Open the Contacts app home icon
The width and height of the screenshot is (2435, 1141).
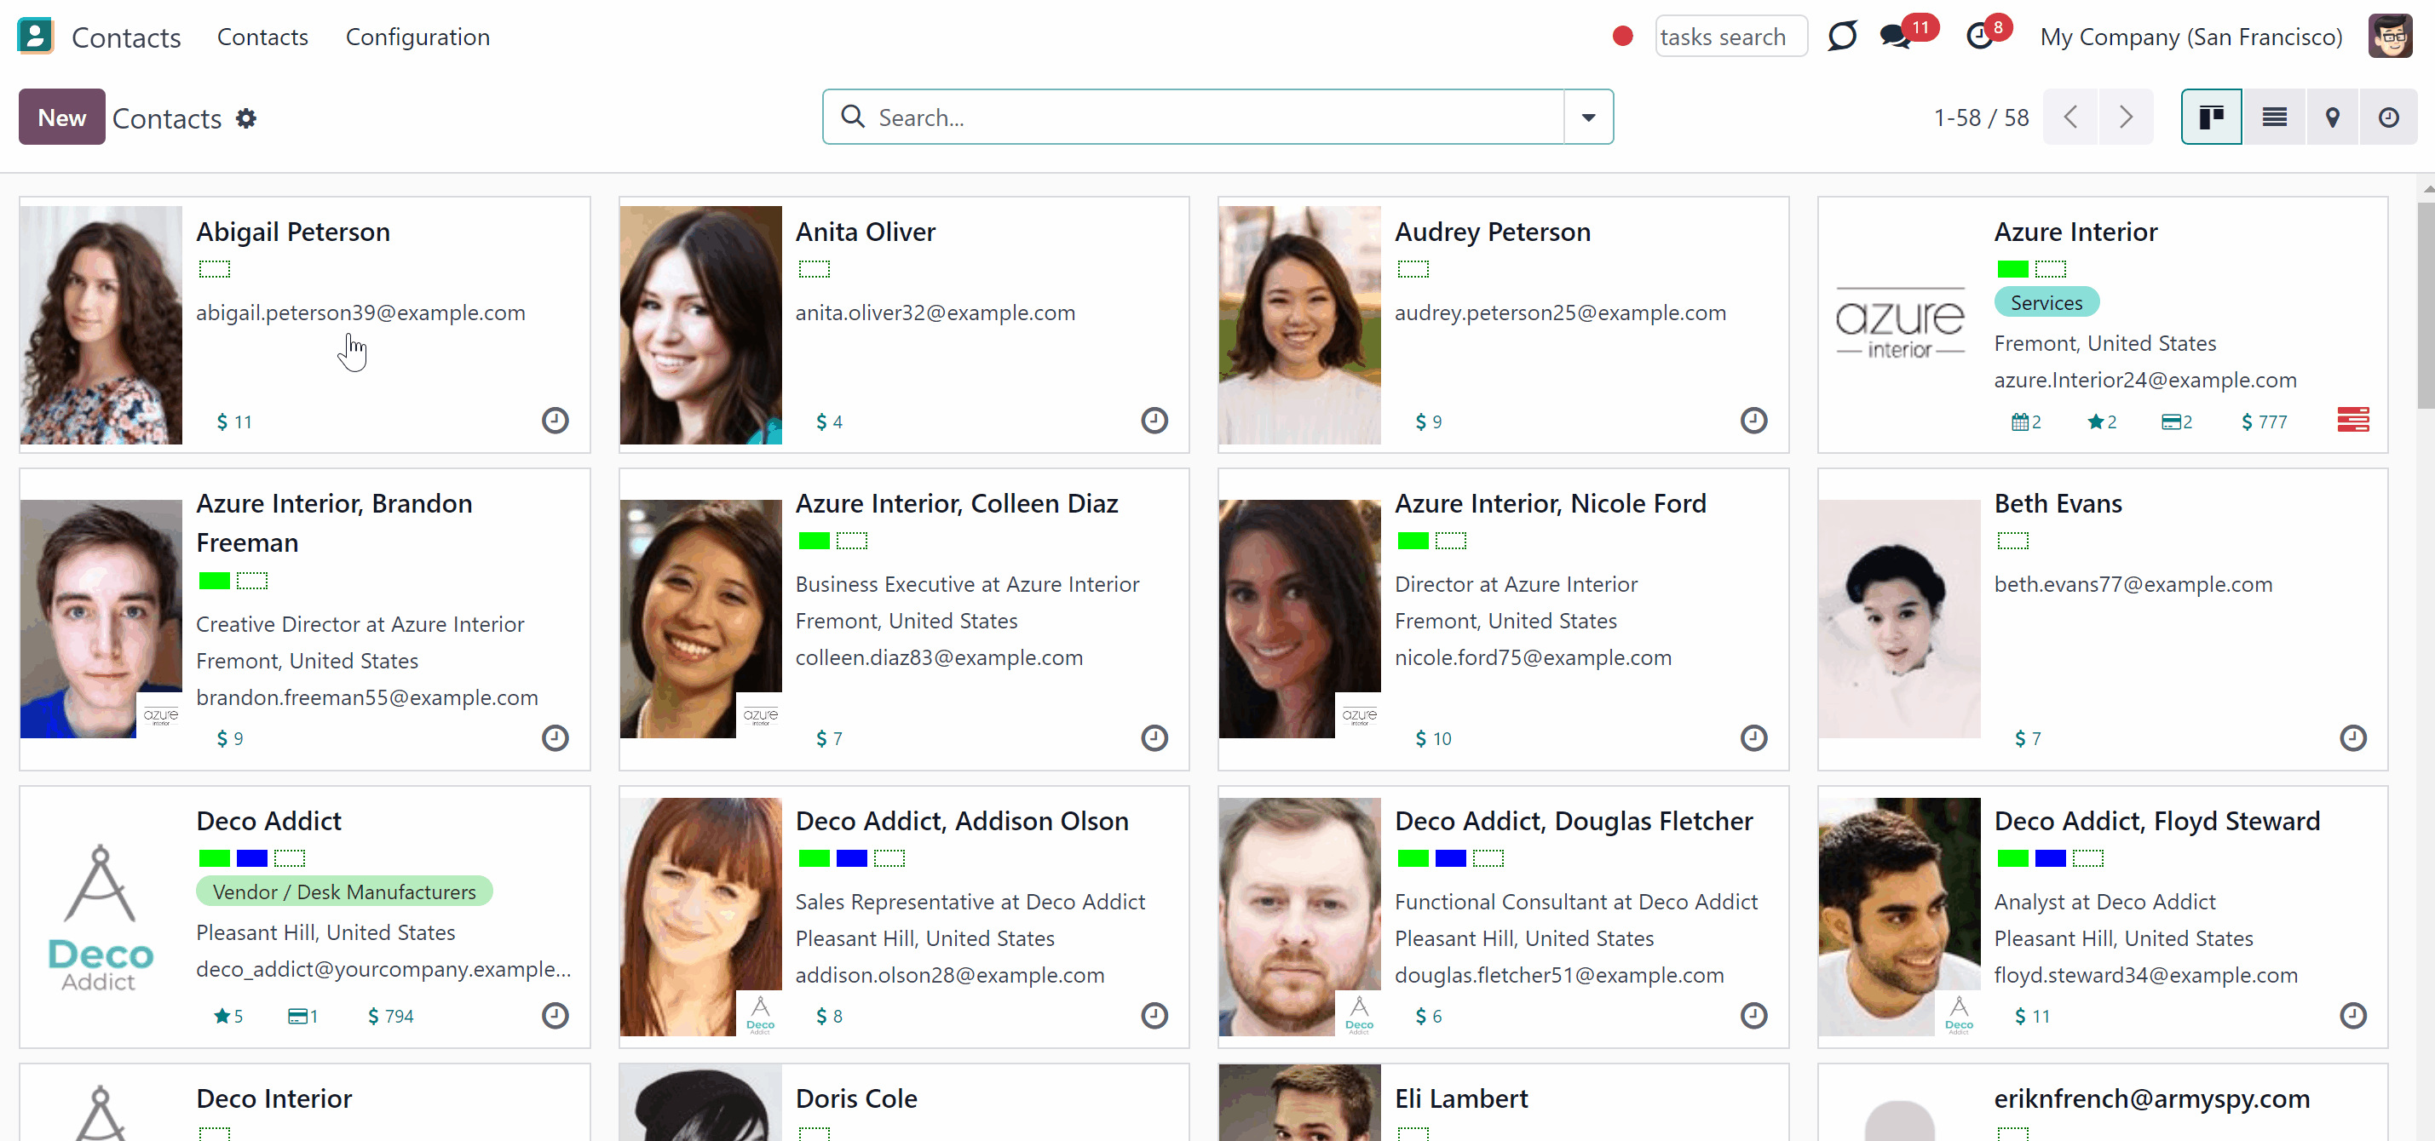[35, 36]
